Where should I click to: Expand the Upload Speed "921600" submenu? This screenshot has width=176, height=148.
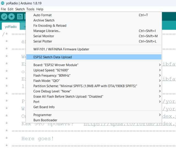(94, 70)
